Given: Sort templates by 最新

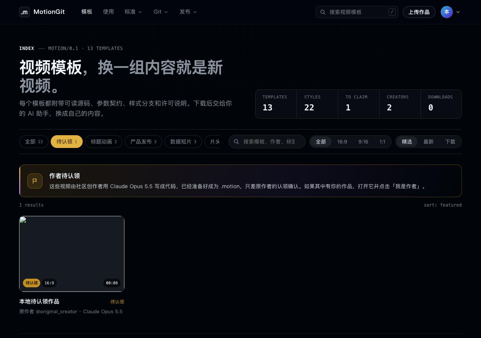Looking at the screenshot, I should 428,142.
